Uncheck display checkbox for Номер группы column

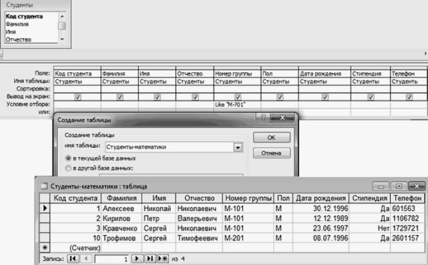click(238, 97)
